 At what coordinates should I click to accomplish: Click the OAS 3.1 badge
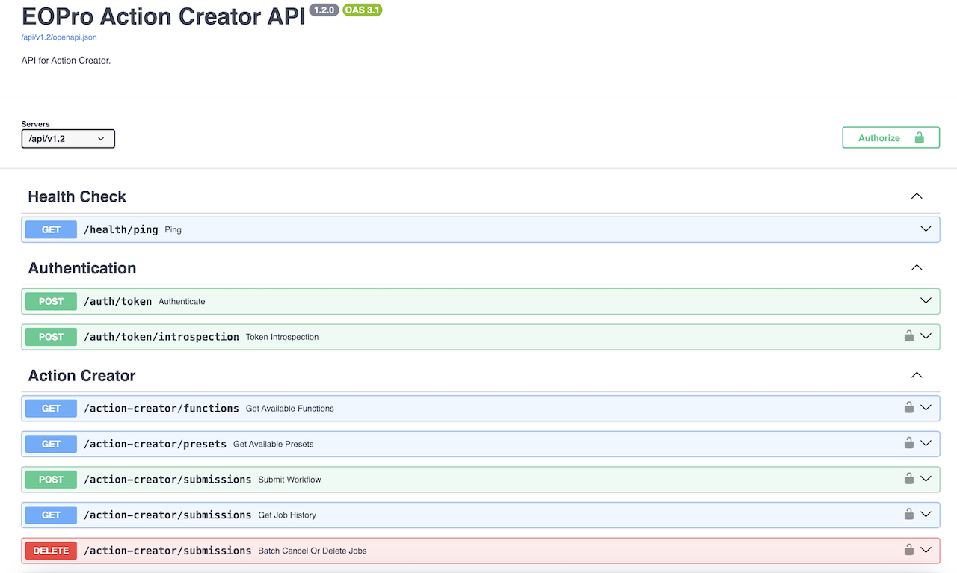[363, 10]
